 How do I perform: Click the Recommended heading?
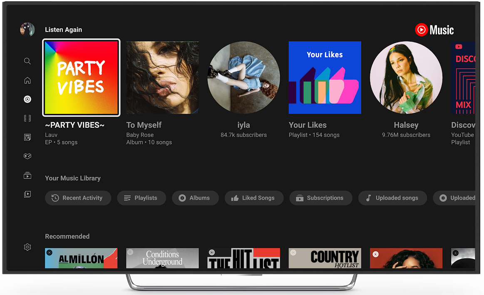coord(67,236)
